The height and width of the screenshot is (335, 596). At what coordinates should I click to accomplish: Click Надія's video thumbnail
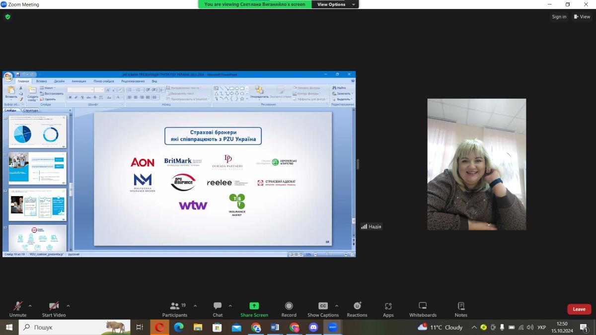tap(476, 164)
